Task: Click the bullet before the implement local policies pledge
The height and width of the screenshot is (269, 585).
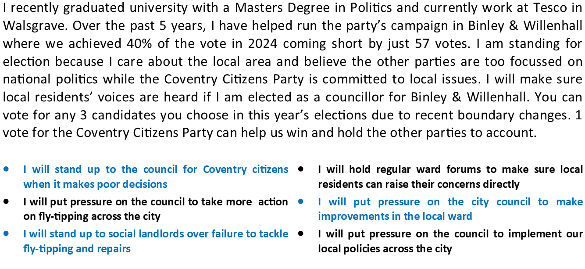Action: 301,234
